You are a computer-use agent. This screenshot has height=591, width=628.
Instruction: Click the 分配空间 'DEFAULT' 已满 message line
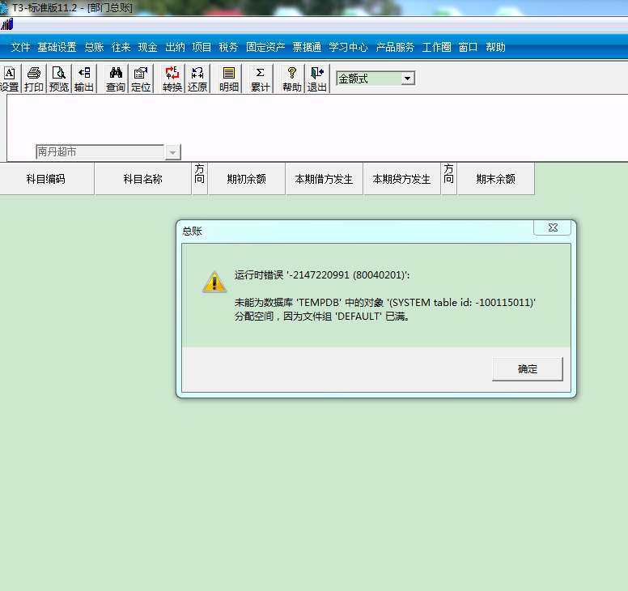(x=321, y=316)
